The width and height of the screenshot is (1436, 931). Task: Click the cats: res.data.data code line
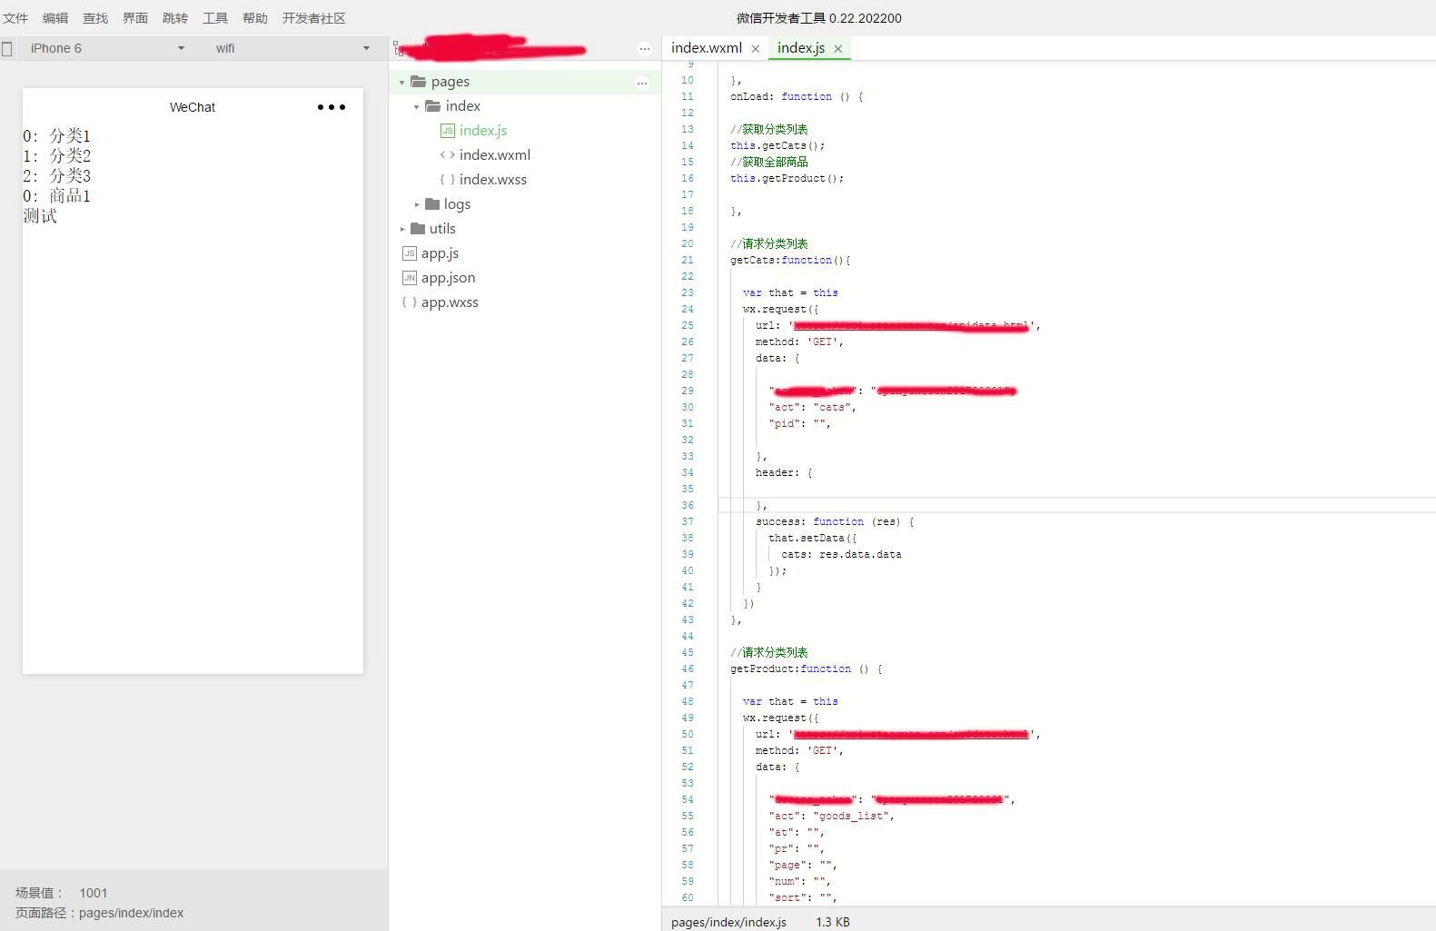pyautogui.click(x=841, y=554)
